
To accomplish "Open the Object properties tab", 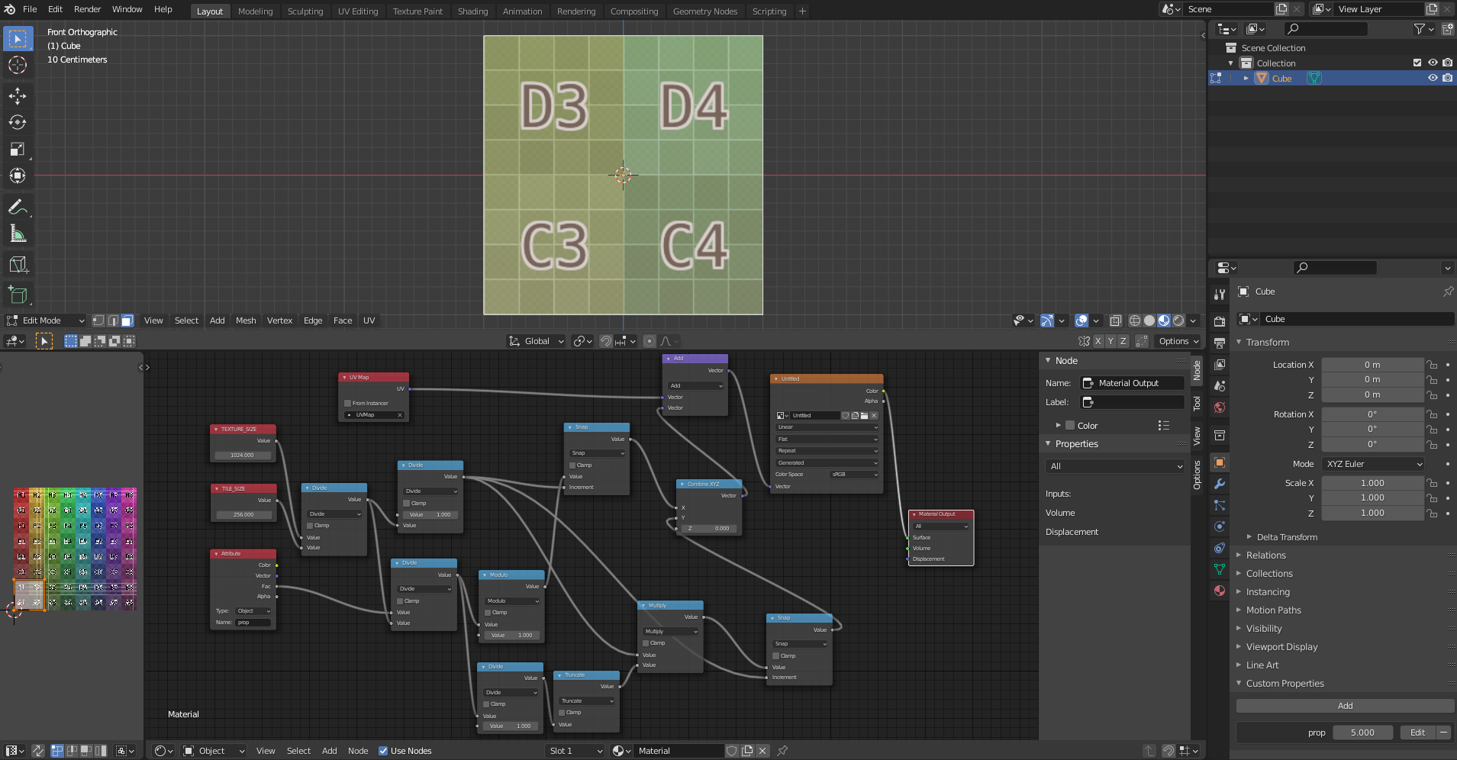I will pyautogui.click(x=1220, y=462).
